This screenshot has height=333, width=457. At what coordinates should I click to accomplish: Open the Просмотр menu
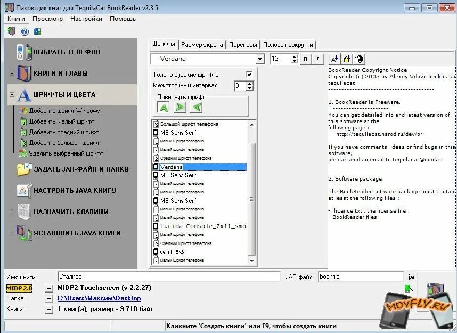[47, 19]
